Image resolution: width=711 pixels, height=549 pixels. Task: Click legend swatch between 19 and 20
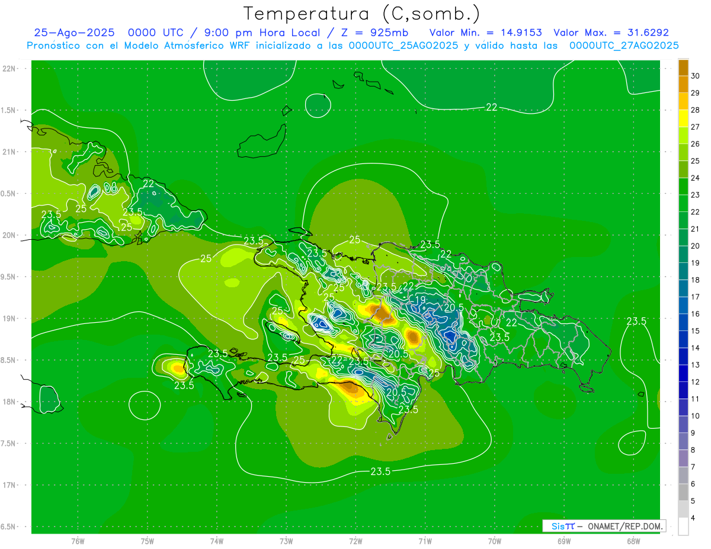point(683,255)
